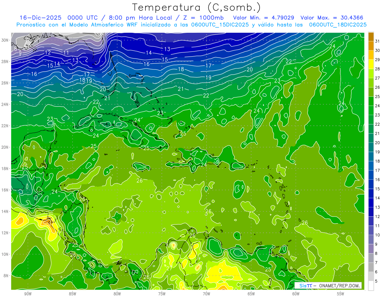Image resolution: width=386 pixels, height=298 pixels.
Task: Click the 27 contour label on the map
Action: click(x=169, y=268)
